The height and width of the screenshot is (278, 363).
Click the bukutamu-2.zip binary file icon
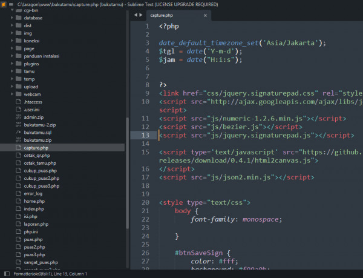click(x=19, y=125)
